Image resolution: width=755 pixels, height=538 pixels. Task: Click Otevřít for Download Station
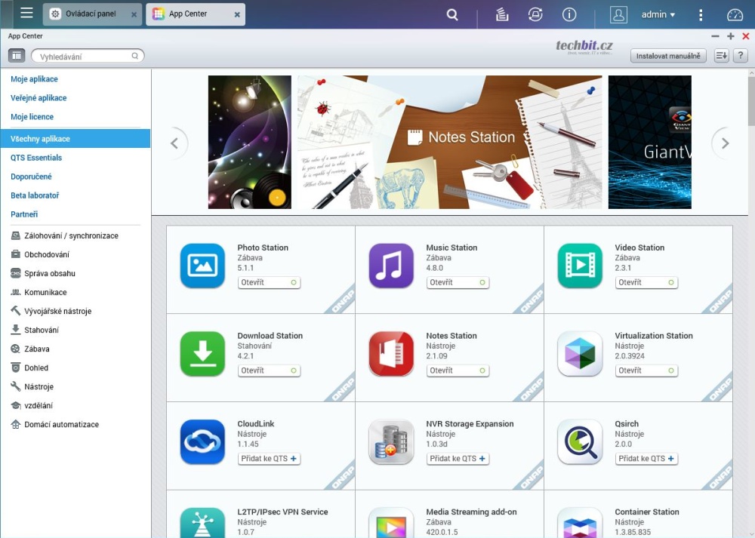(269, 370)
